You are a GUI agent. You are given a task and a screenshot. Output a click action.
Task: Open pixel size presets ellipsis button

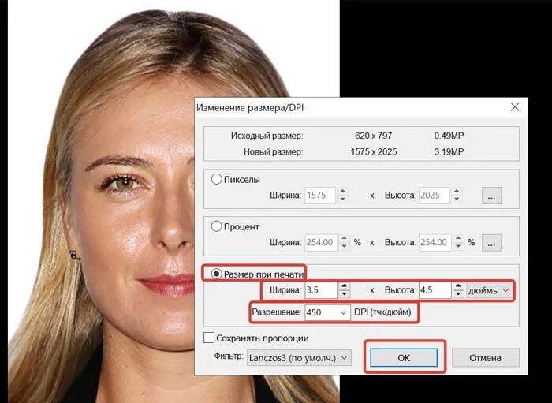coord(491,196)
